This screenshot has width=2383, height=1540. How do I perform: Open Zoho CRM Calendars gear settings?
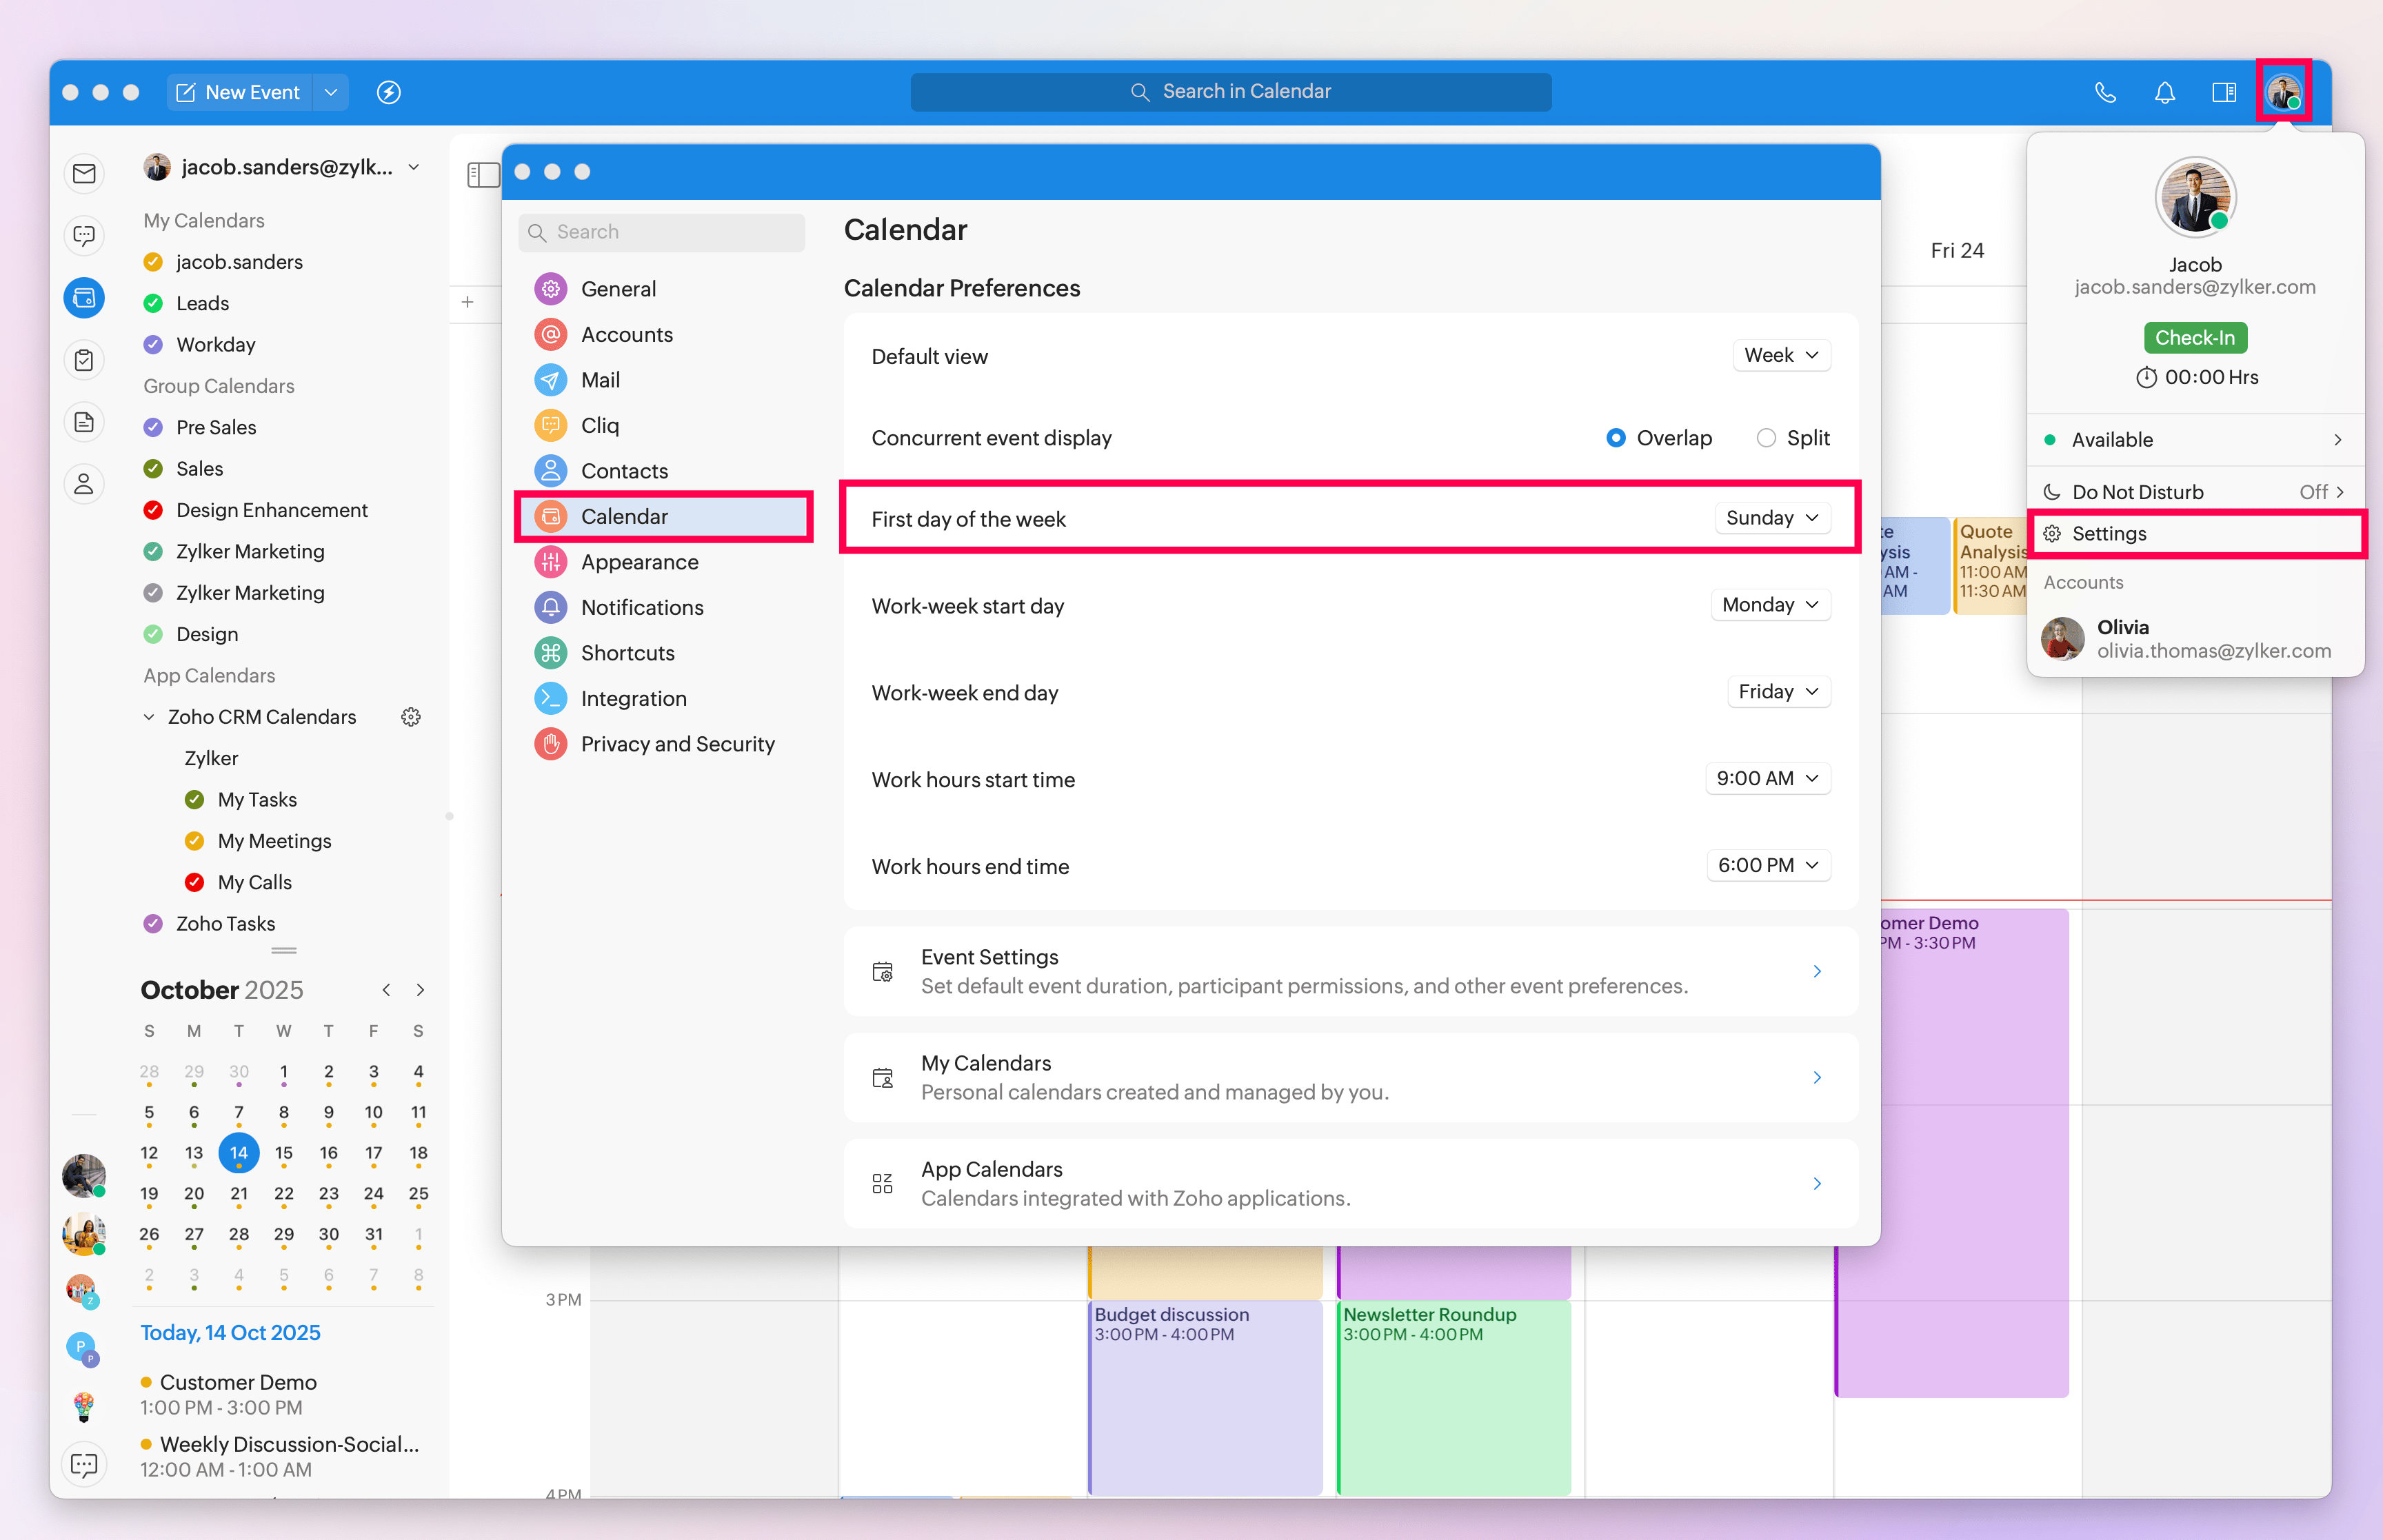[x=411, y=717]
